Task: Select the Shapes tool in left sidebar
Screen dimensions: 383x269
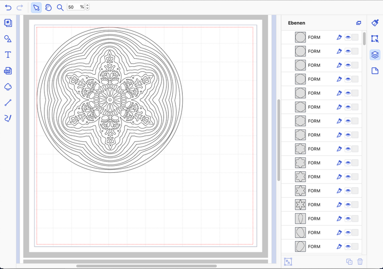Action: (8, 39)
